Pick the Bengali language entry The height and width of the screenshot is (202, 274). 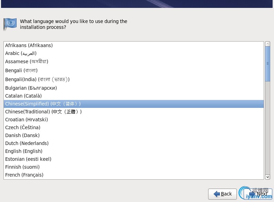133,70
